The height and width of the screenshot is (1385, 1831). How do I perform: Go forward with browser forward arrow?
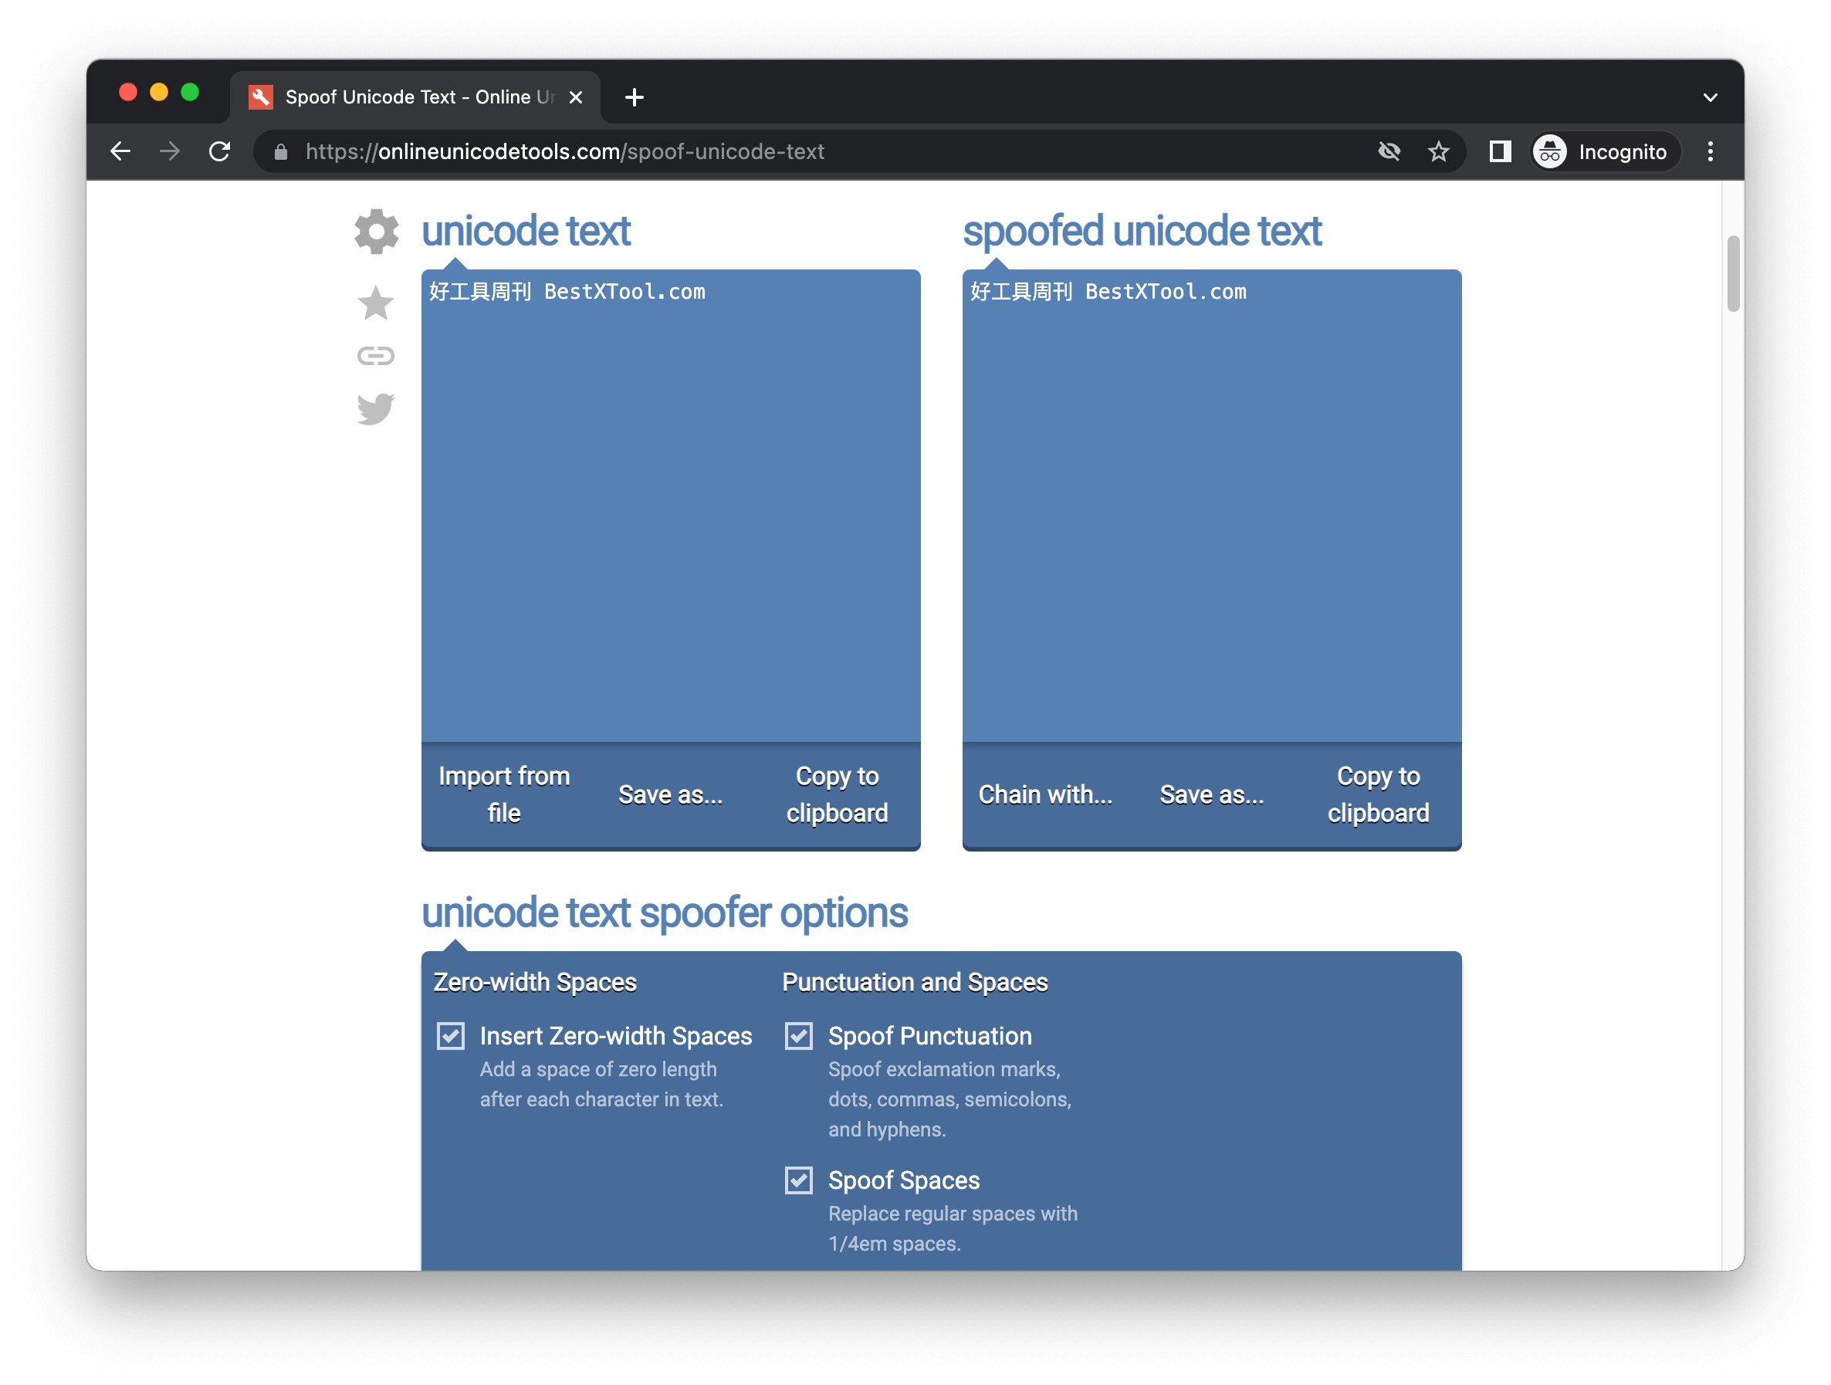click(170, 151)
